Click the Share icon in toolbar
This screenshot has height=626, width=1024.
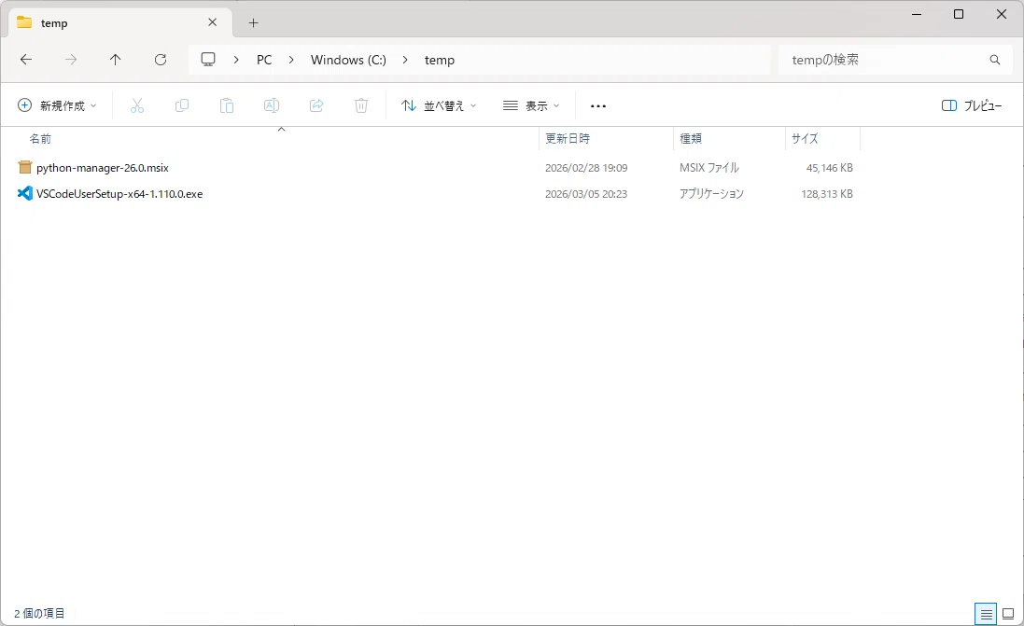pos(316,105)
